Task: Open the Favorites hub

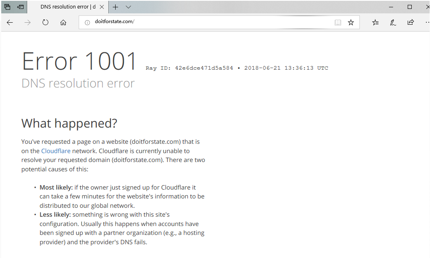Action: (375, 23)
